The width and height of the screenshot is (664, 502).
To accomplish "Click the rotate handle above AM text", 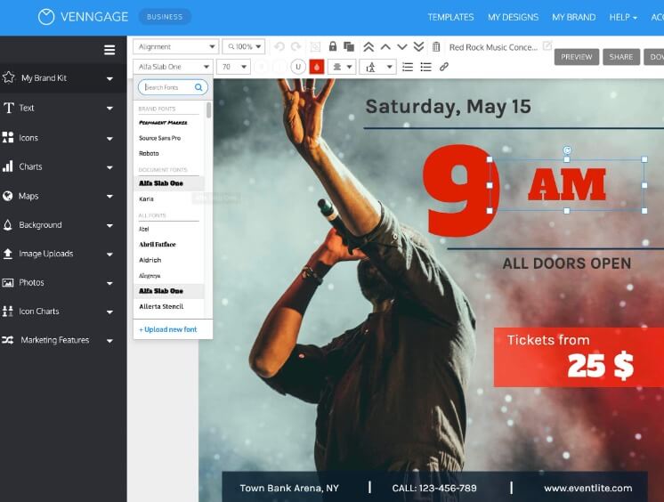I will (x=567, y=150).
